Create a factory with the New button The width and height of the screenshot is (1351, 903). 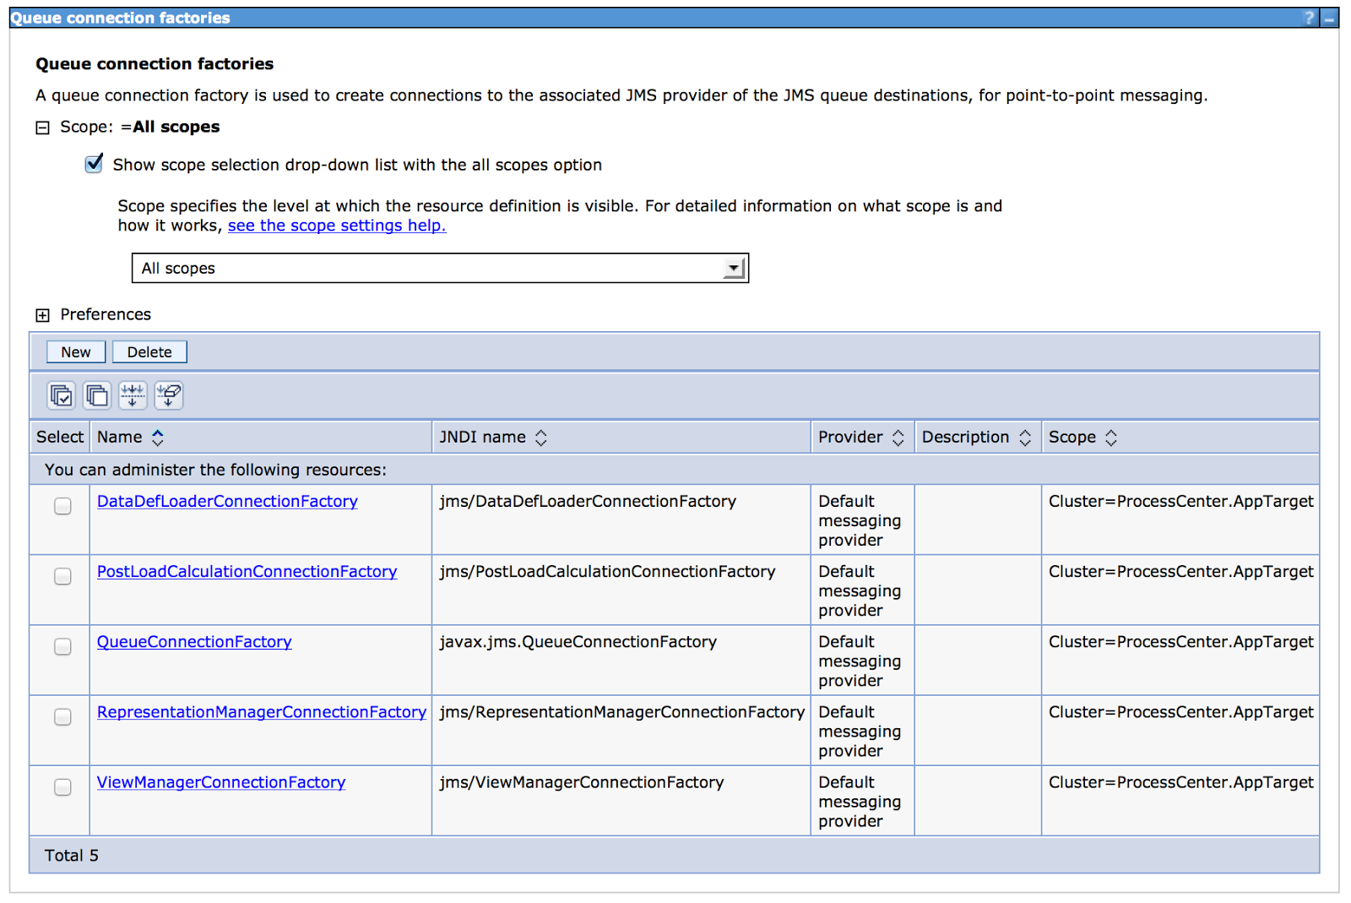pyautogui.click(x=75, y=351)
